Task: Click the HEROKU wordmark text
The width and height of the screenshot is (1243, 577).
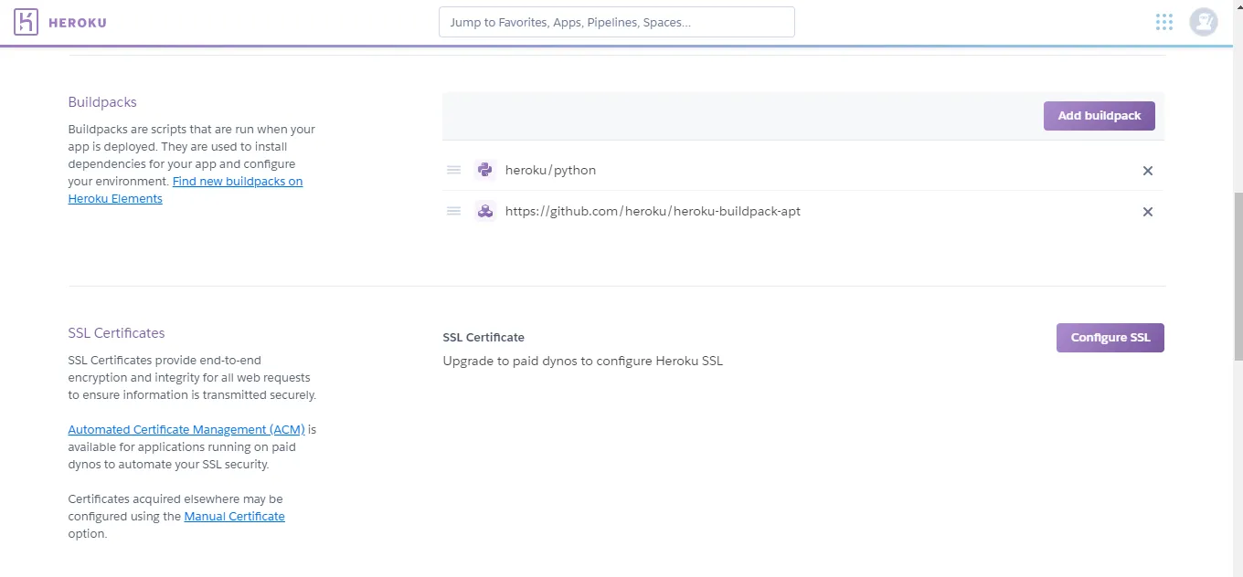Action: coord(77,23)
